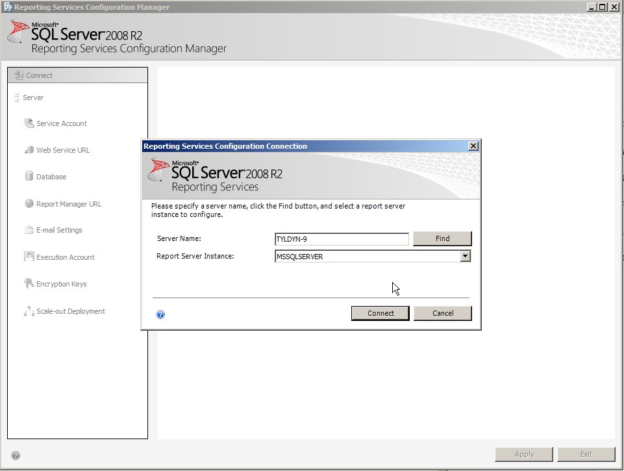624x471 pixels.
Task: Open the Web Service URL page
Action: [63, 150]
